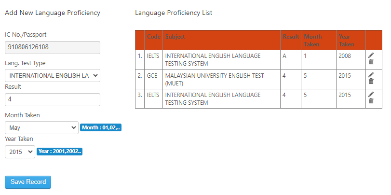Click the Month hint blue badge
The width and height of the screenshot is (391, 195).
[x=101, y=128]
